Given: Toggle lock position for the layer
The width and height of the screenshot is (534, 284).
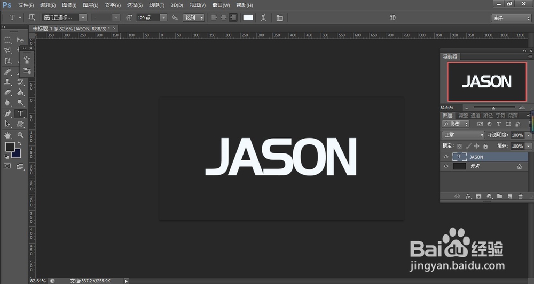Looking at the screenshot, I should [476, 146].
